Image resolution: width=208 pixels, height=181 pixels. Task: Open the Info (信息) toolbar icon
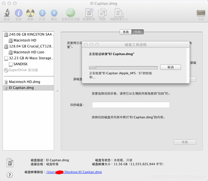pos(19,13)
